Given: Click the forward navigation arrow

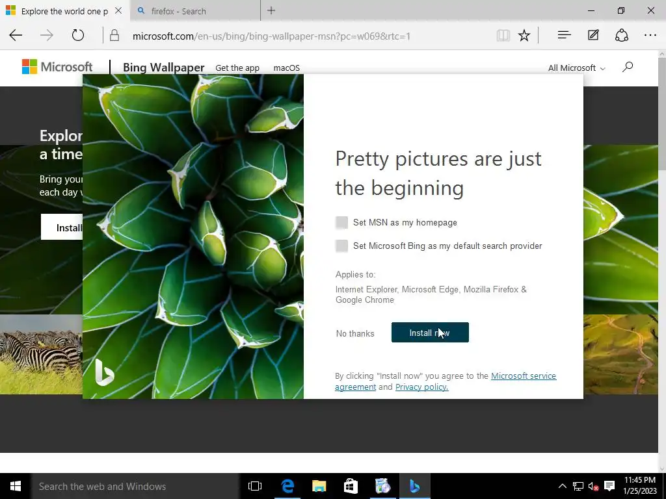Looking at the screenshot, I should coord(47,35).
